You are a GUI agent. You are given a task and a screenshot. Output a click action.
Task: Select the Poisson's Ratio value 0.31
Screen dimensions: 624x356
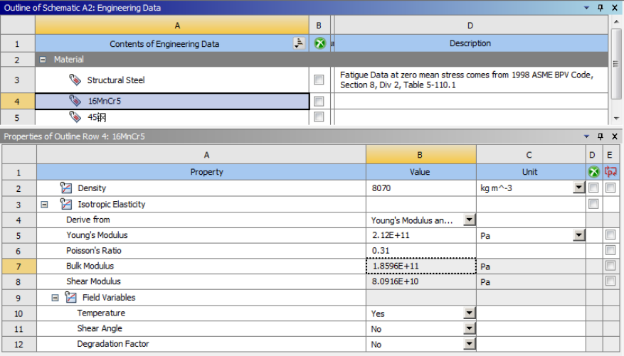click(x=421, y=251)
